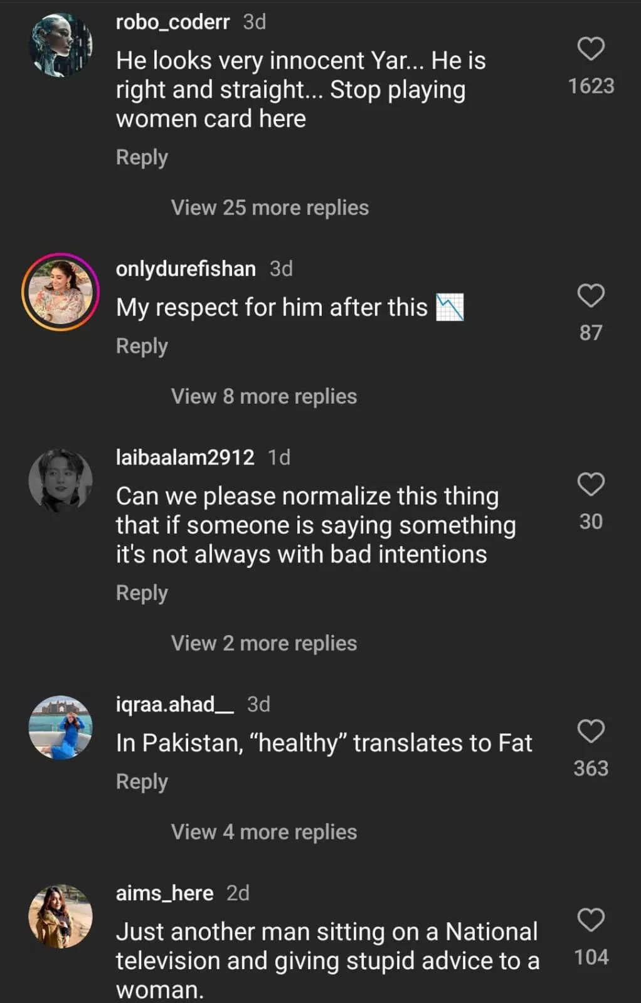Expand View 25 more replies
The width and height of the screenshot is (641, 1003).
point(270,207)
